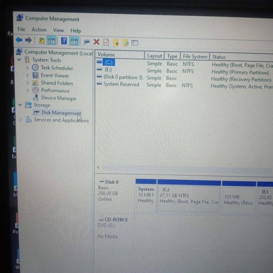
Task: Sort by the Status column header
Action: tap(241, 58)
